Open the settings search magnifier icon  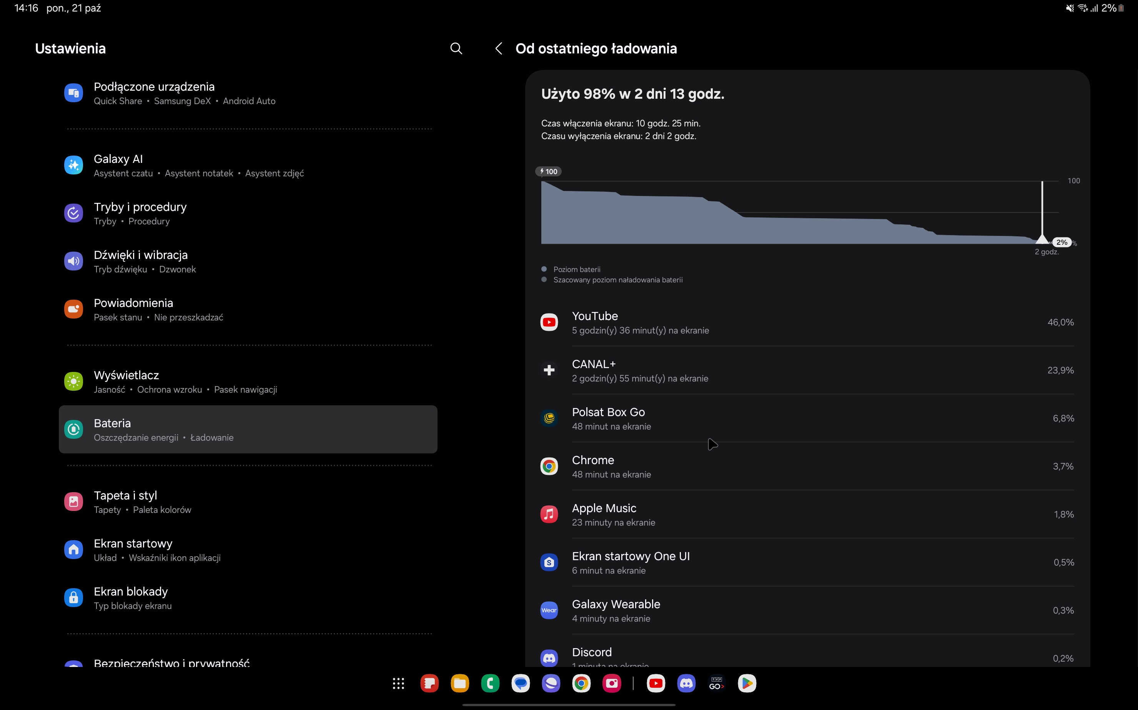click(456, 48)
